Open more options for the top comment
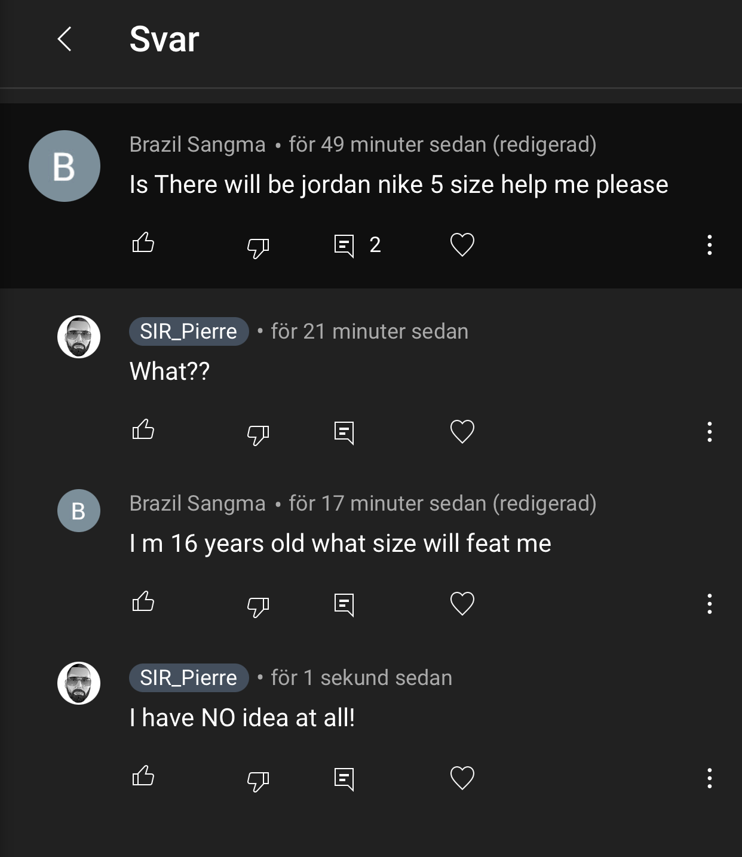 [x=709, y=245]
